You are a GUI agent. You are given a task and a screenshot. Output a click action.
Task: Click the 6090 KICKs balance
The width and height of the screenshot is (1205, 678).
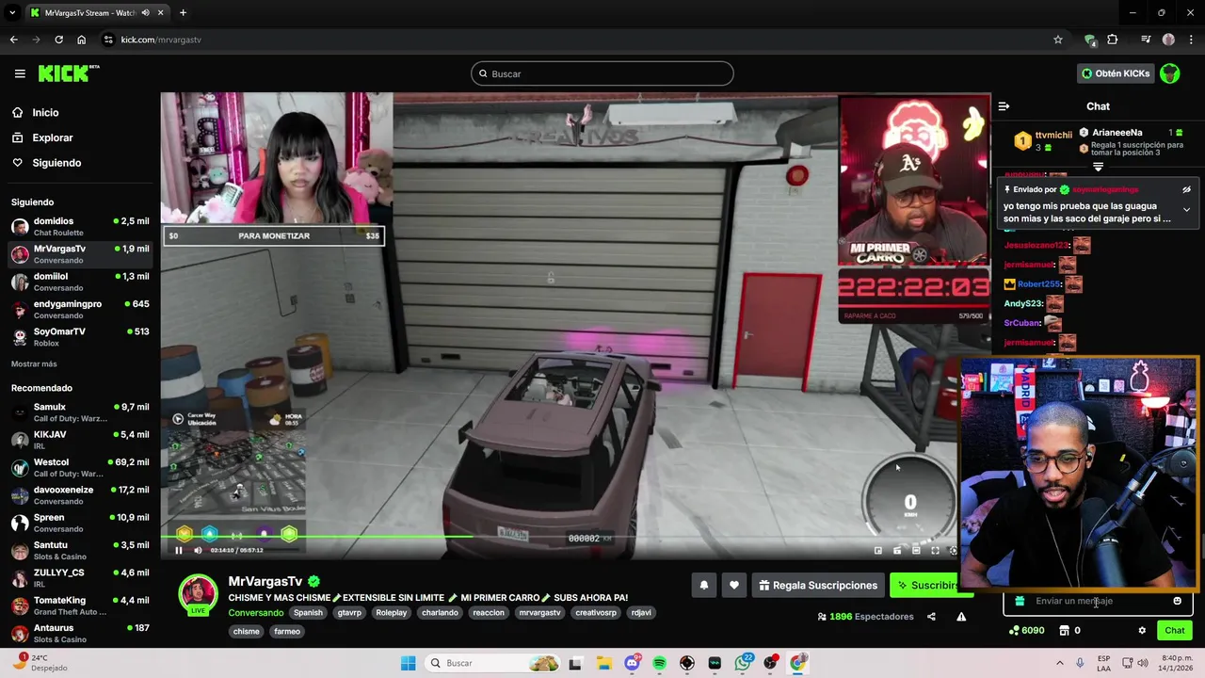pos(1026,630)
